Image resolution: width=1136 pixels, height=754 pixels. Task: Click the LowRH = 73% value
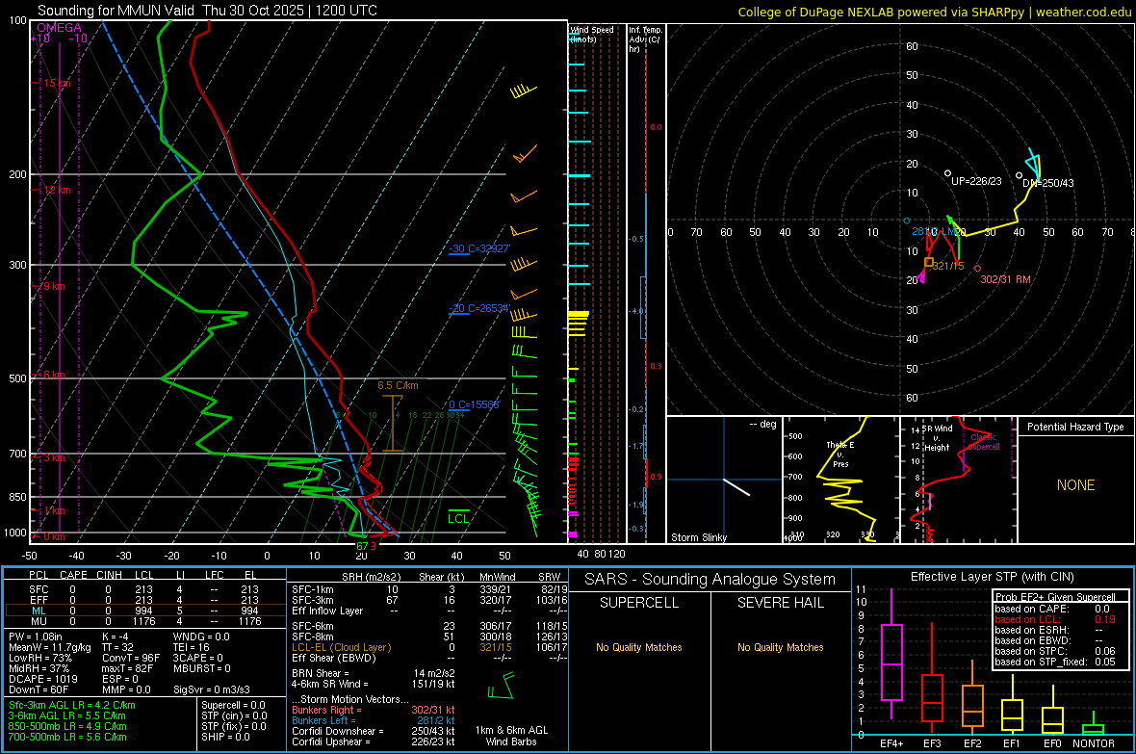coord(39,658)
